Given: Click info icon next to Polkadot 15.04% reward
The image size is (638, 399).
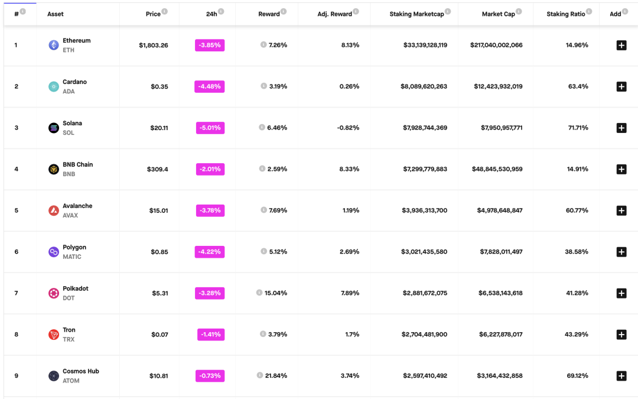Looking at the screenshot, I should pos(259,293).
